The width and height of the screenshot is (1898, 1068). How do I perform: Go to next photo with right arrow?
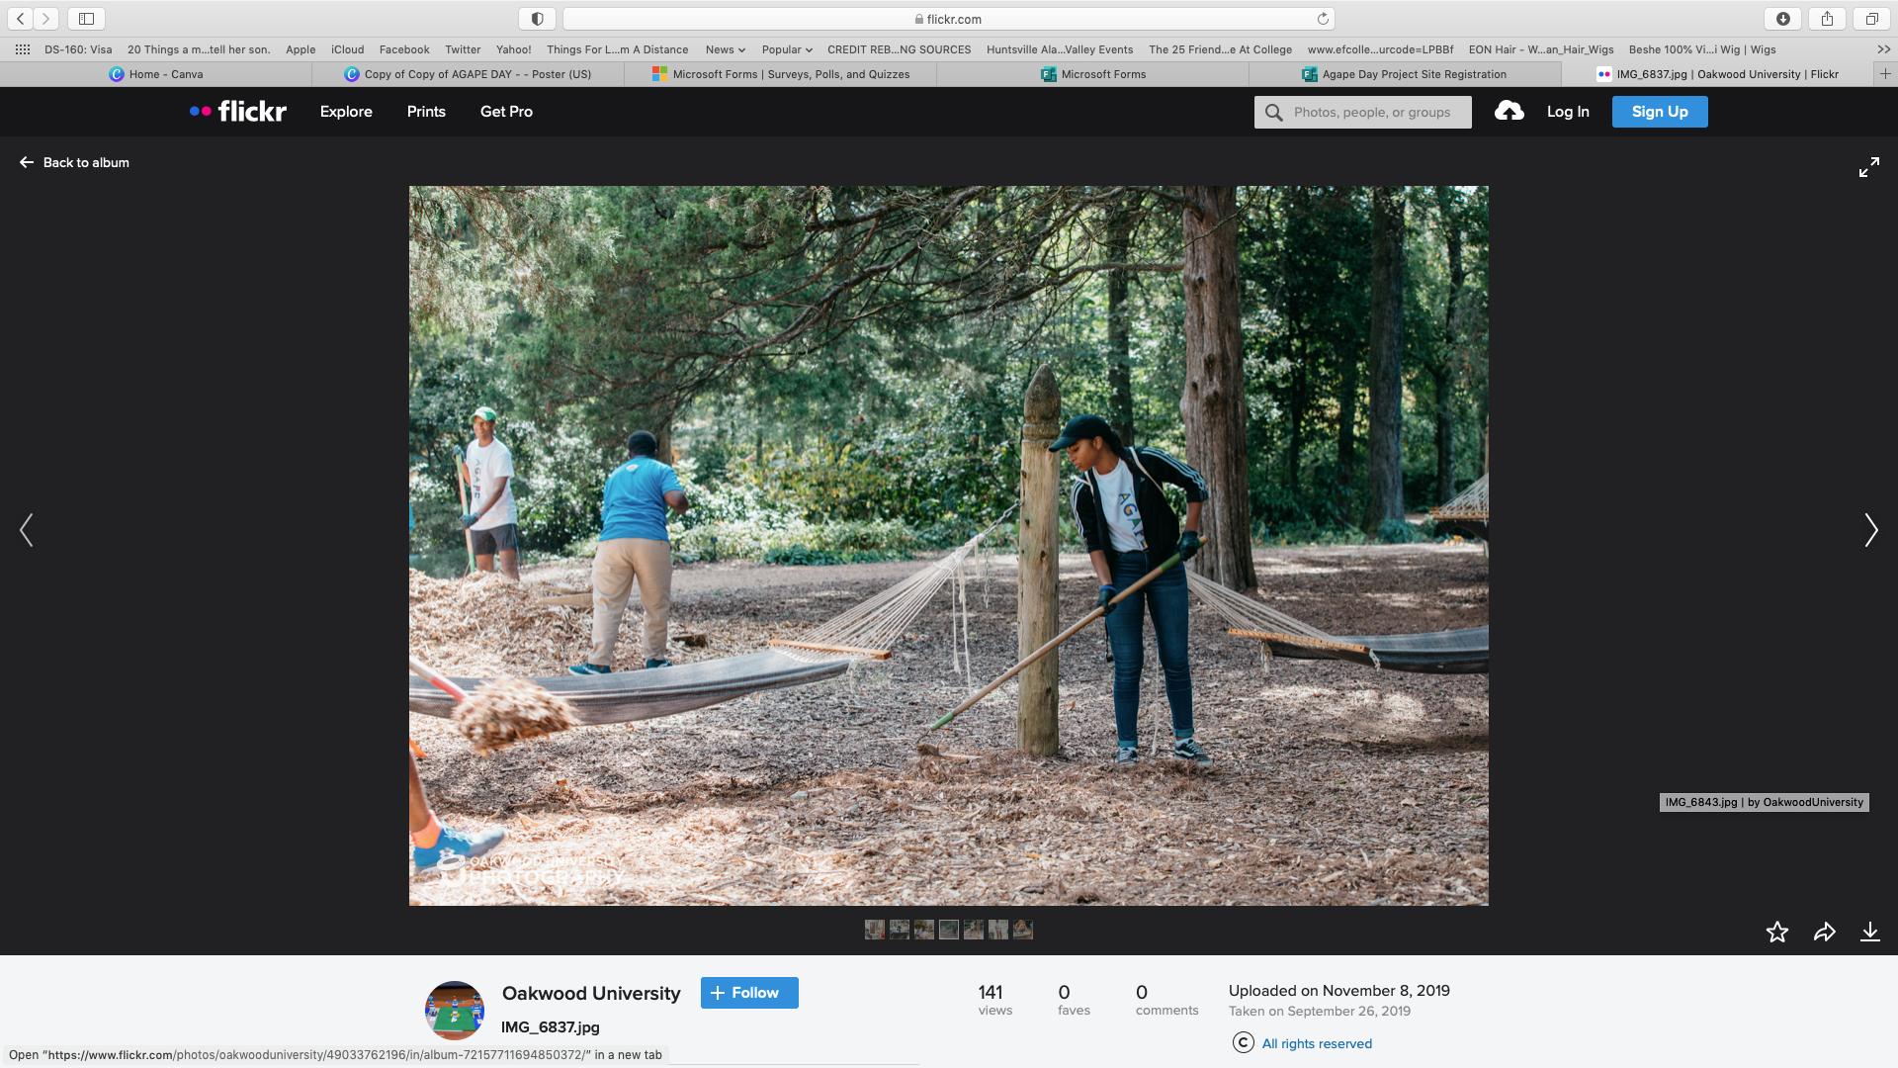(1870, 530)
